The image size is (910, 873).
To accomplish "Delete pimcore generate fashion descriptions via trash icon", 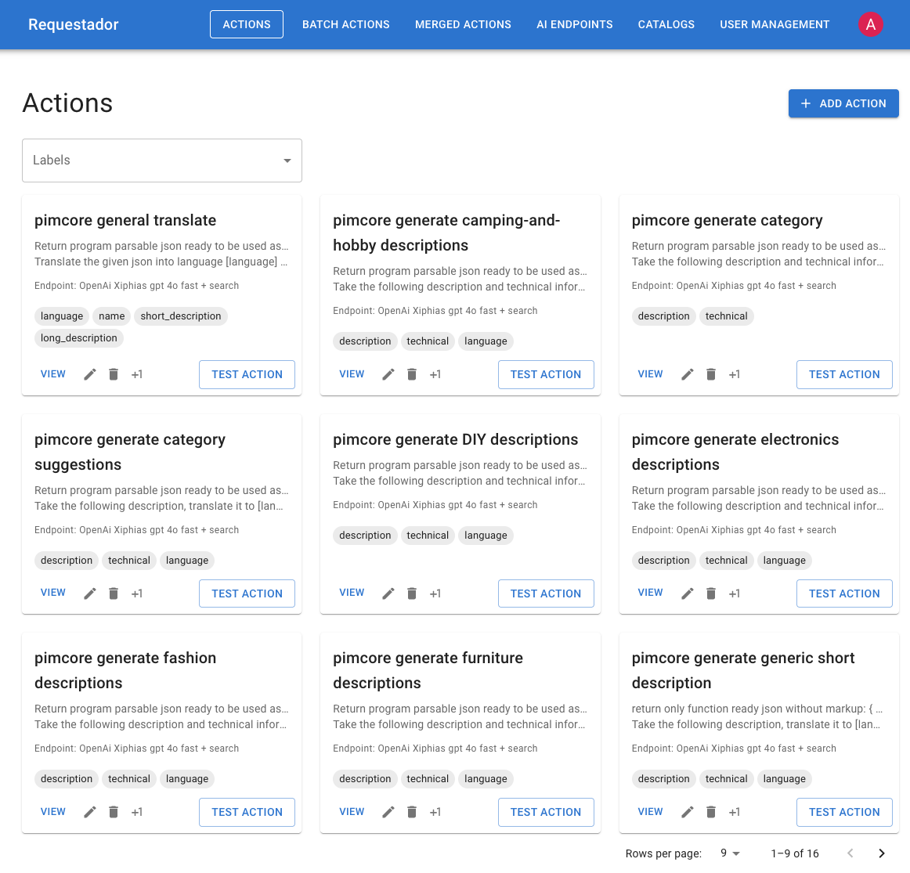I will click(114, 812).
